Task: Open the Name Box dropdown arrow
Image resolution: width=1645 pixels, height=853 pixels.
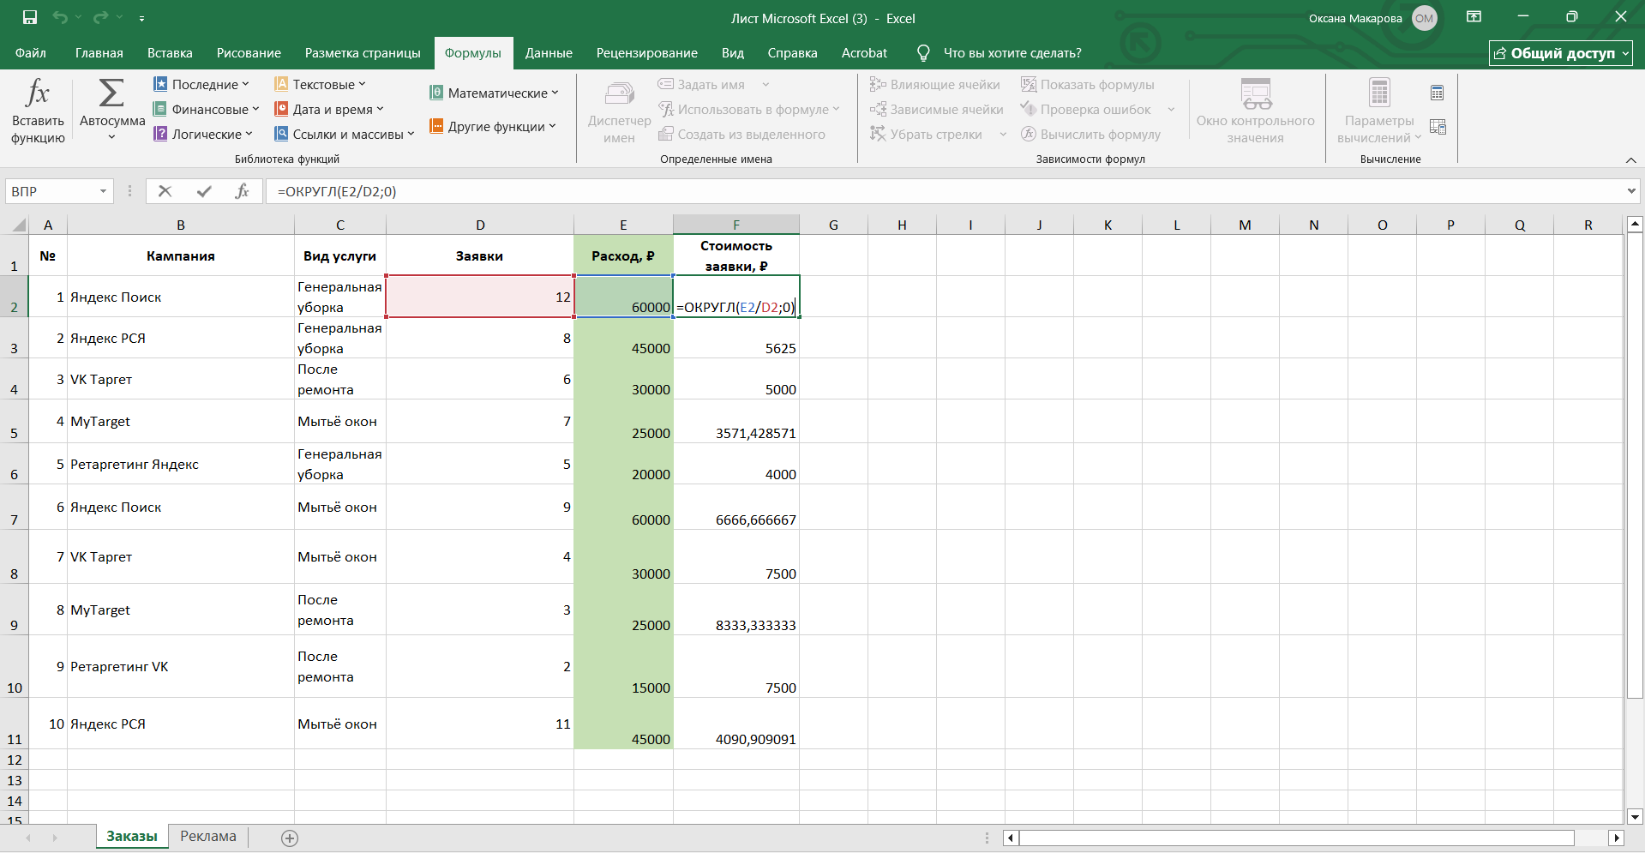Action: pos(103,191)
